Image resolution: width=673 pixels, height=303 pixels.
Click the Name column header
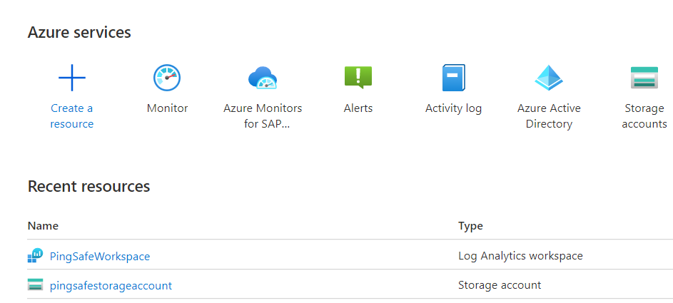click(43, 225)
